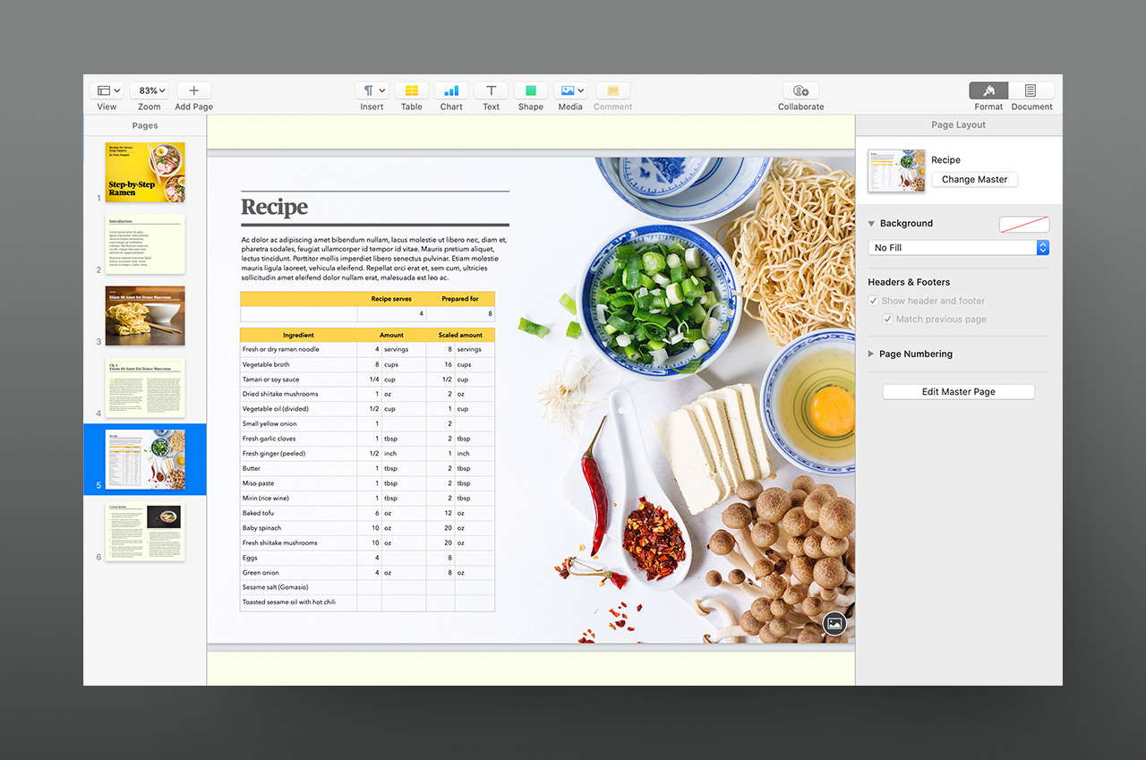Image resolution: width=1146 pixels, height=760 pixels.
Task: Switch to the Format sidebar tab
Action: click(988, 90)
